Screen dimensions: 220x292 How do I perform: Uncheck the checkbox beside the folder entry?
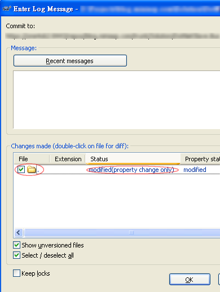coord(21,170)
